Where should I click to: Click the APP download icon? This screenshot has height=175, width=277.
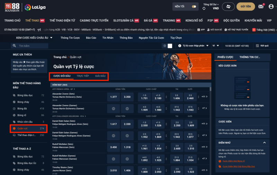coord(198,30)
